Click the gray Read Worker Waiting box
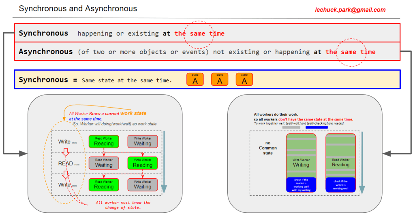 pos(104,163)
